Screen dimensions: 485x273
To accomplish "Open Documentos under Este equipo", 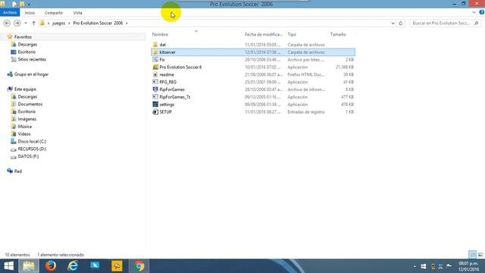I will 30,105.
